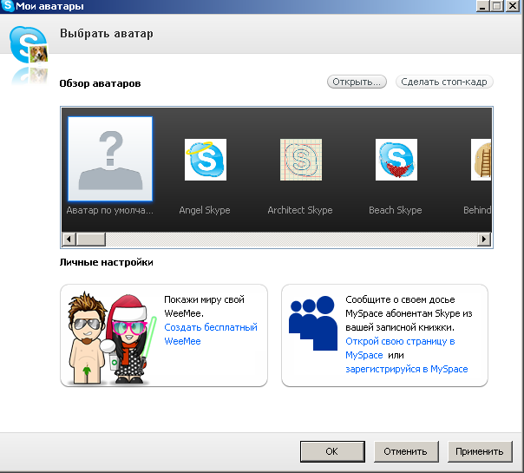
Task: Choose the Angel Skype avatar icon
Action: (x=206, y=160)
